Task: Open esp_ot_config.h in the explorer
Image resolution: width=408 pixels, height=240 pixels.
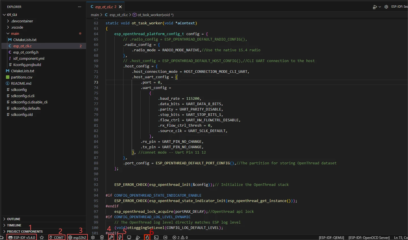Action: pyautogui.click(x=26, y=52)
